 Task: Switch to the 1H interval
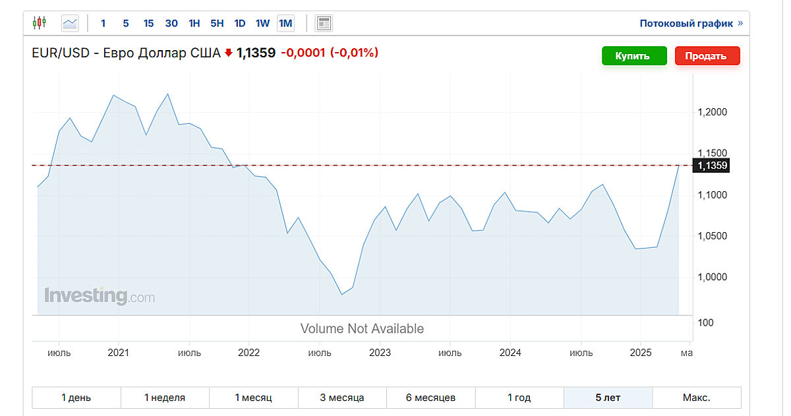click(194, 23)
